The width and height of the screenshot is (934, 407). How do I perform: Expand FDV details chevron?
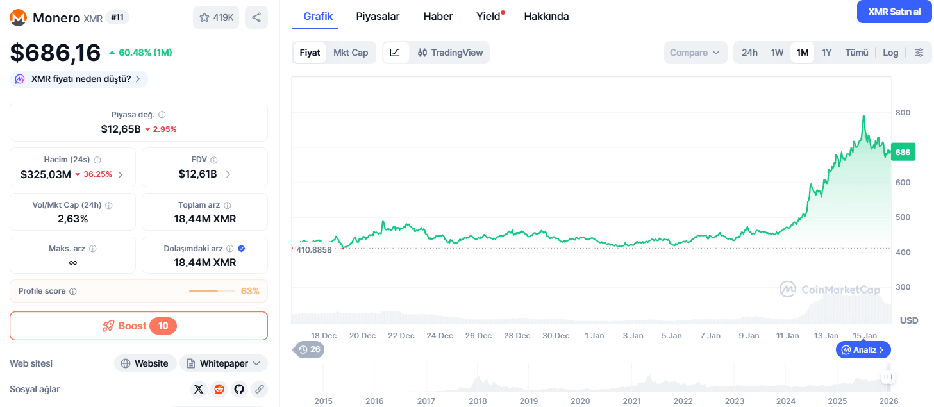coord(228,174)
